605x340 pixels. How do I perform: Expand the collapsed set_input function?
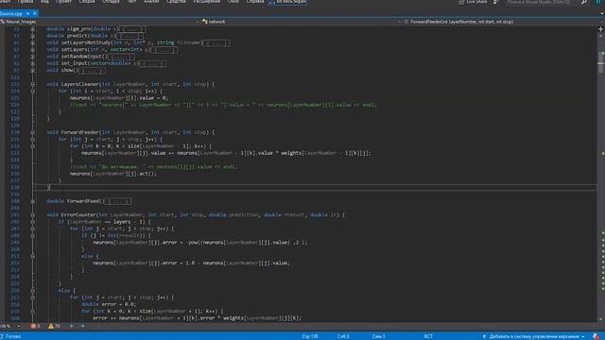[33, 63]
